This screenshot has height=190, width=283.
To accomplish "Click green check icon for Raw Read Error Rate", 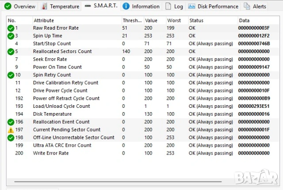I will [x=11, y=28].
